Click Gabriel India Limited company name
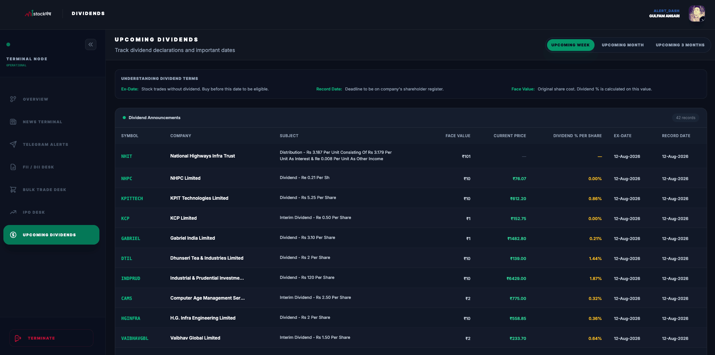Image resolution: width=715 pixels, height=355 pixels. click(192, 238)
